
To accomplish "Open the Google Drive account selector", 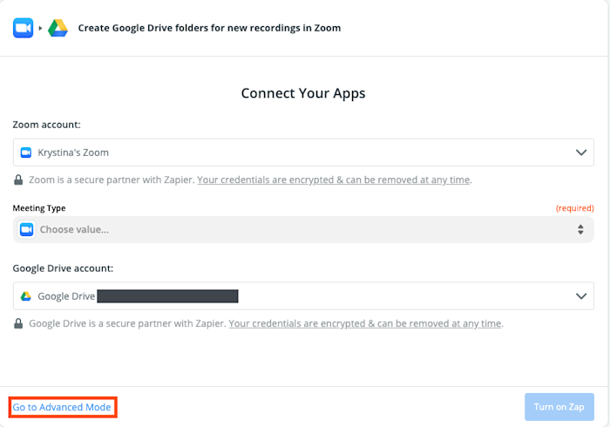I will tap(303, 296).
